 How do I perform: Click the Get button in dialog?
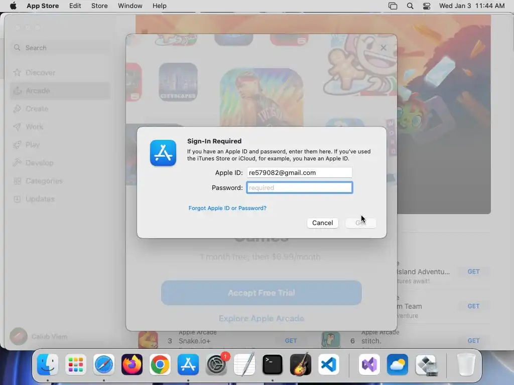(x=360, y=223)
